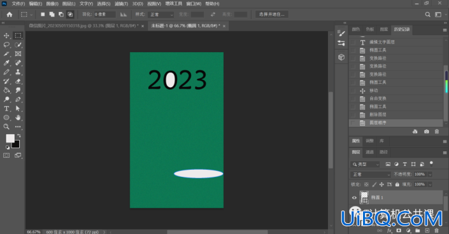Select the Paint Bucket tool

point(6,90)
